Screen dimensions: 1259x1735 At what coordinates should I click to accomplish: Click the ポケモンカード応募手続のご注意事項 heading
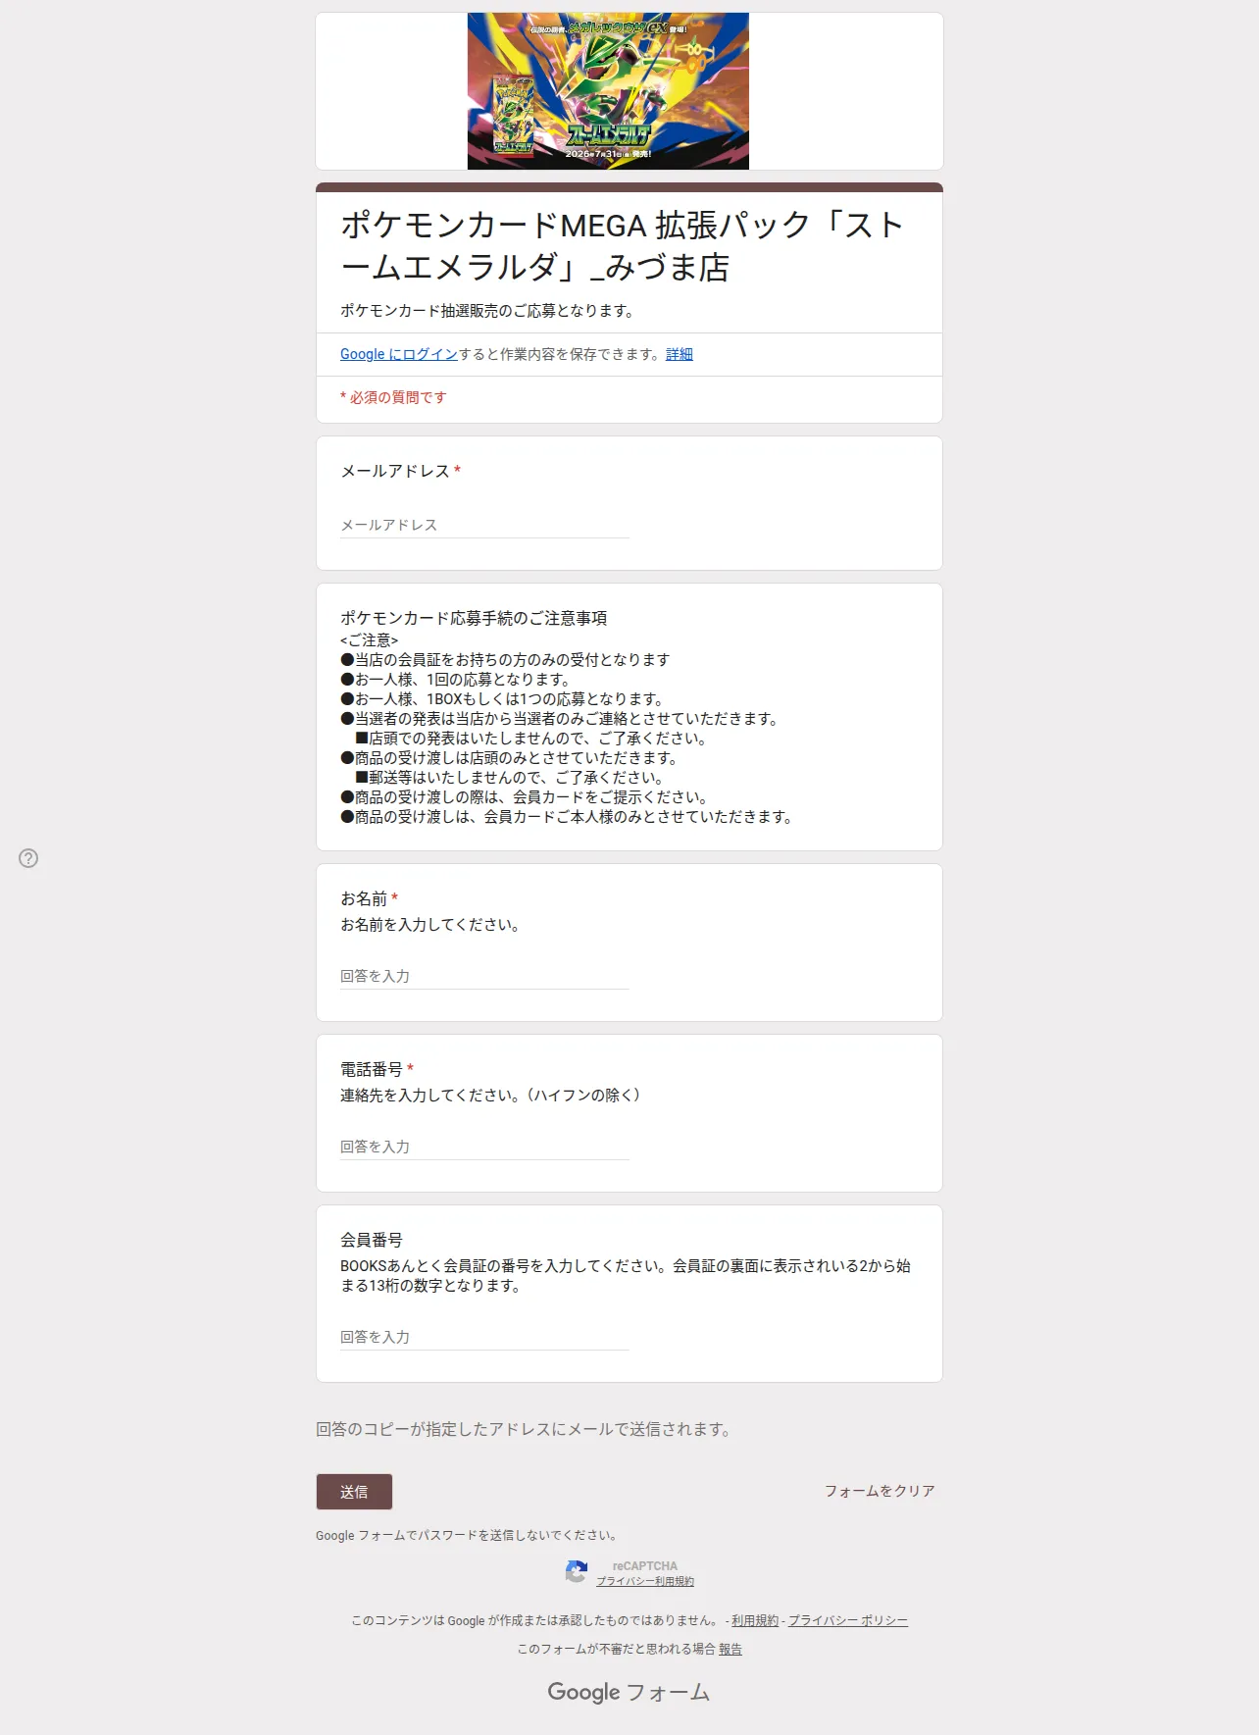(x=474, y=618)
